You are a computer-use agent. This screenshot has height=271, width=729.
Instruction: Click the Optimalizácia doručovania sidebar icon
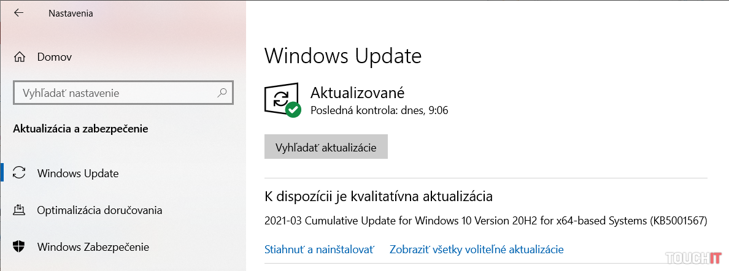point(19,210)
